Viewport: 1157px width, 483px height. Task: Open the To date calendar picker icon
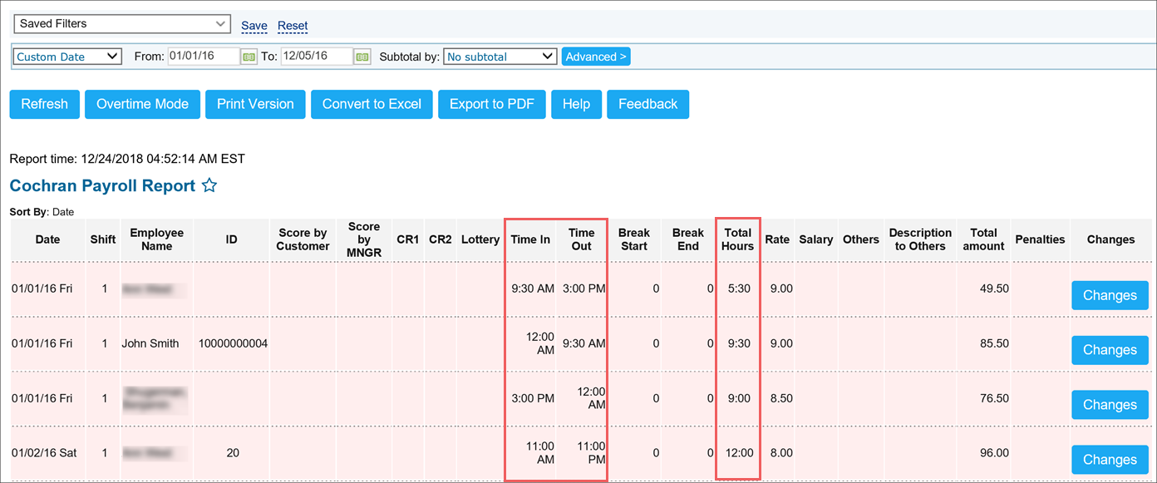[x=362, y=57]
